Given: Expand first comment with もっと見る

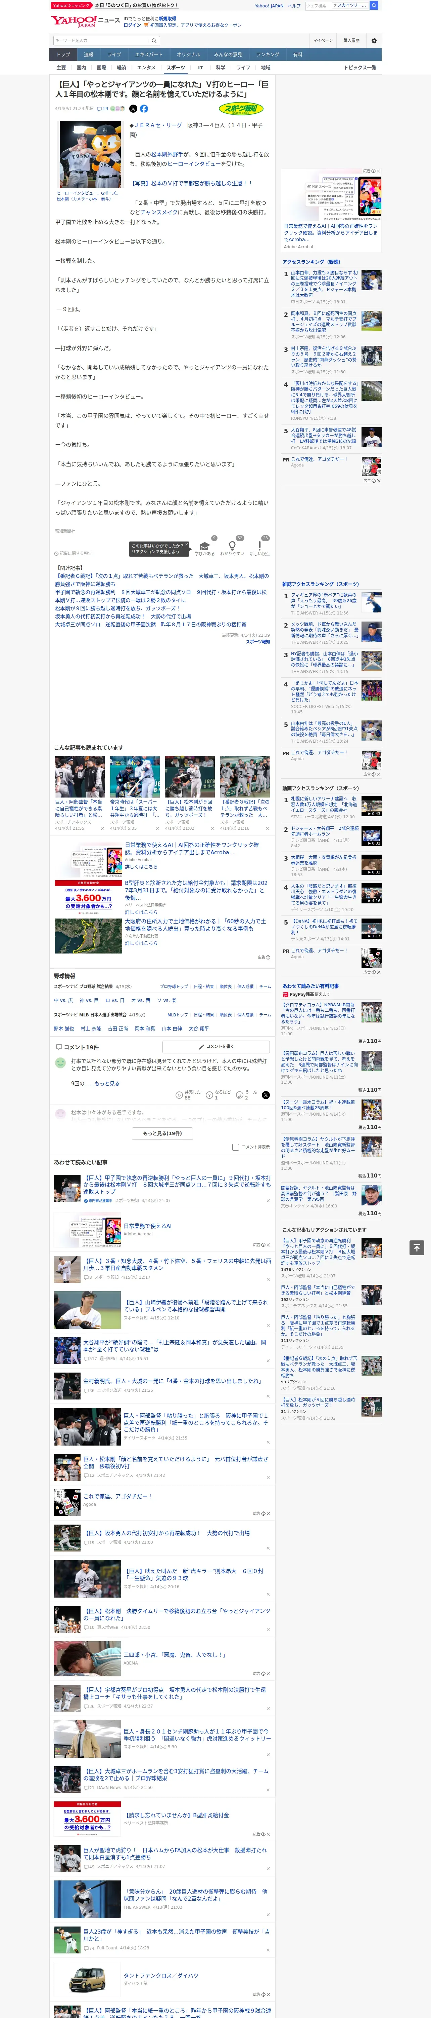Looking at the screenshot, I should [x=107, y=1083].
